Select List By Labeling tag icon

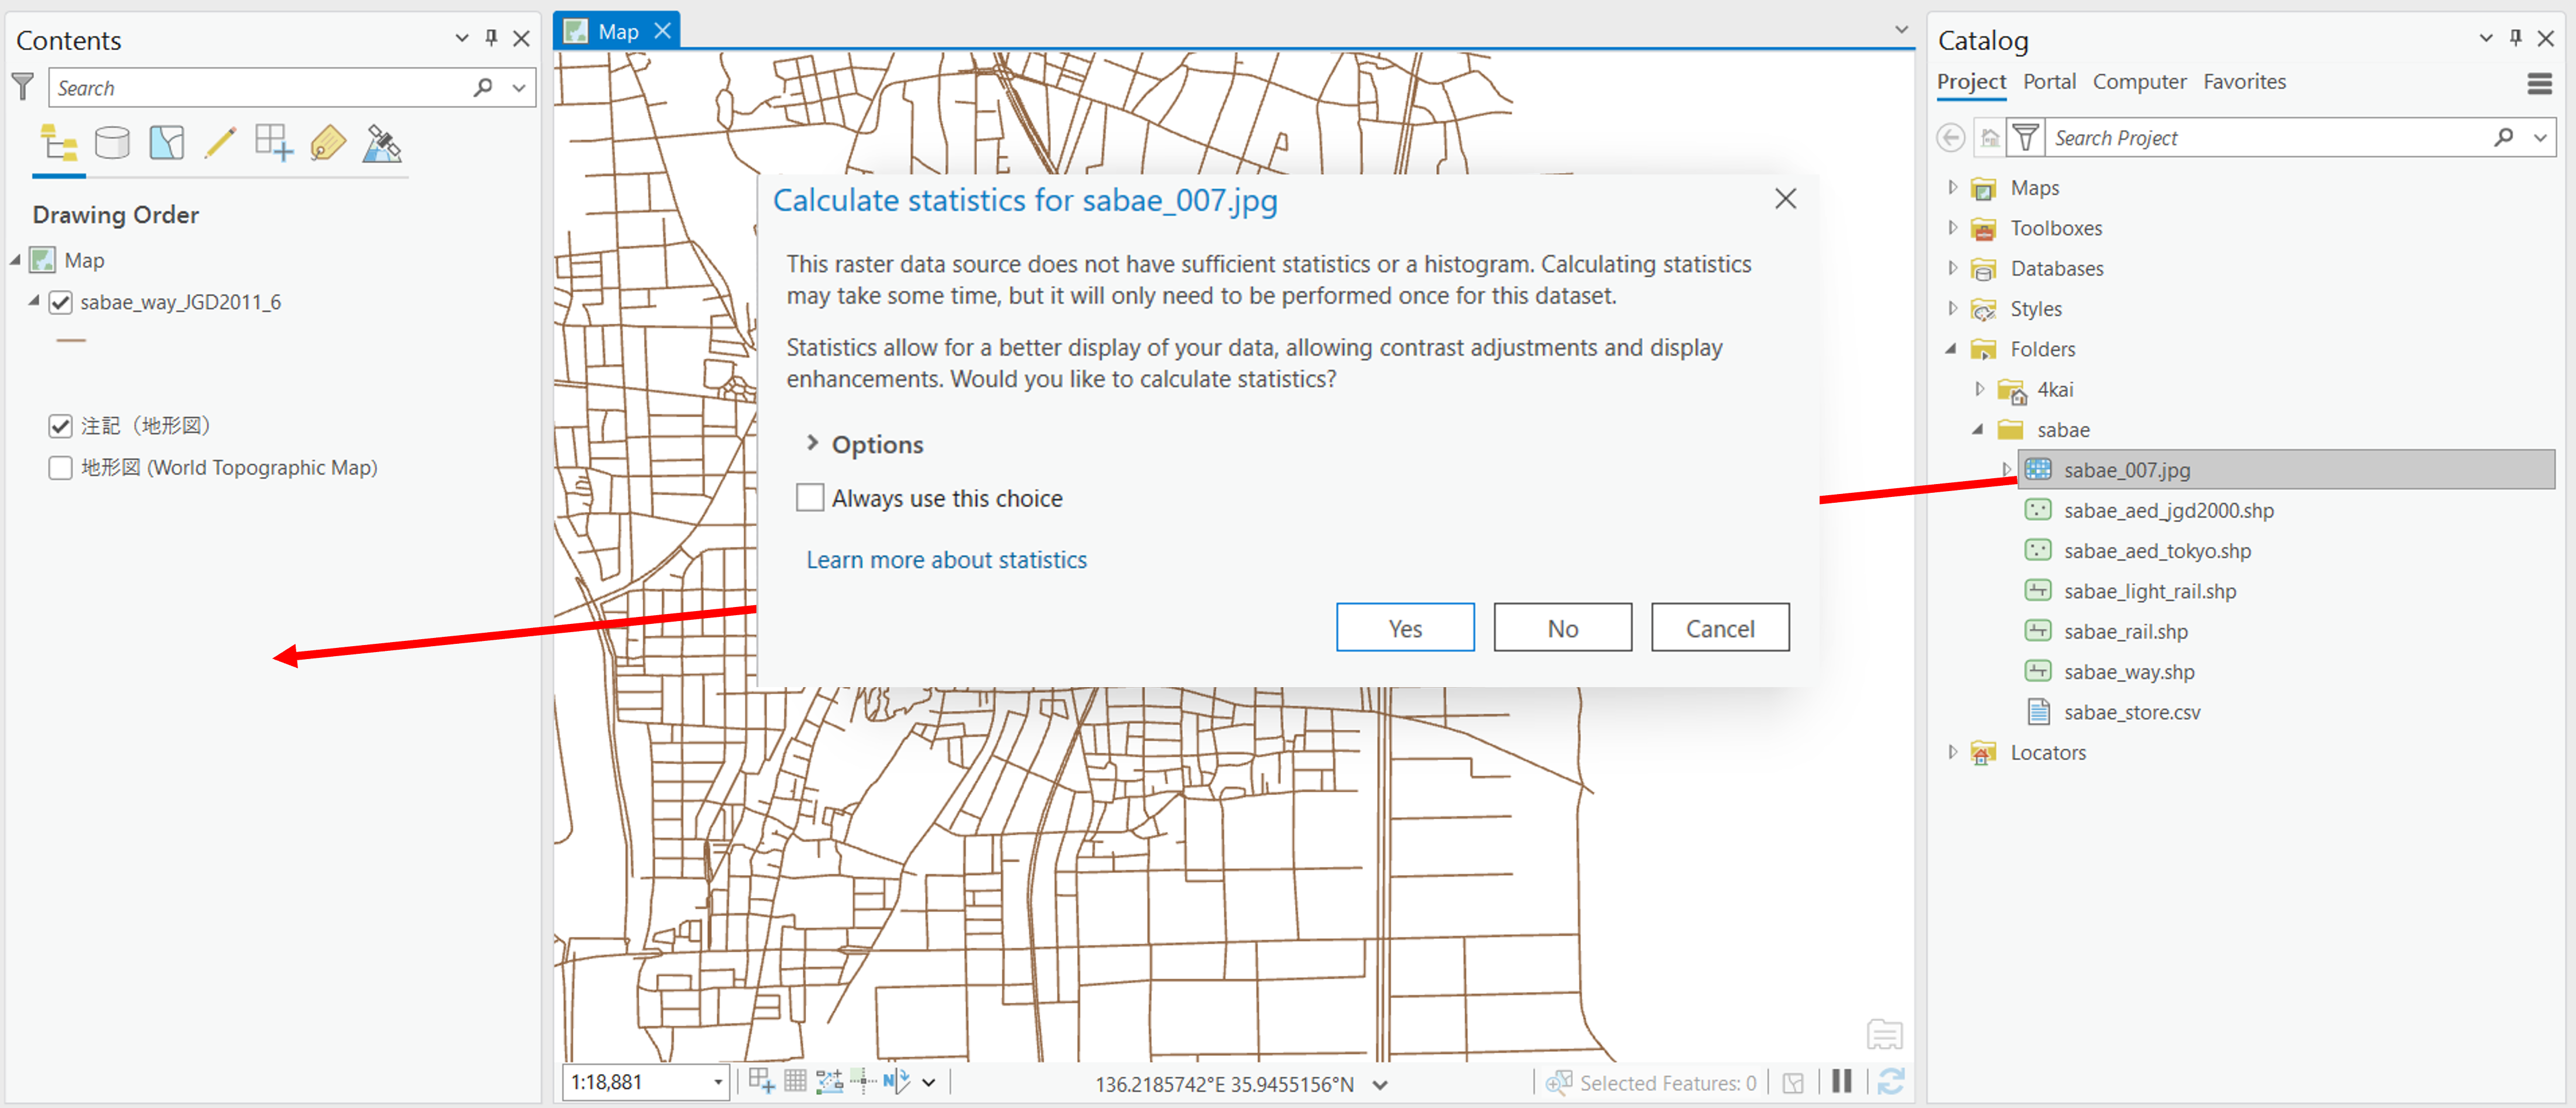point(327,143)
